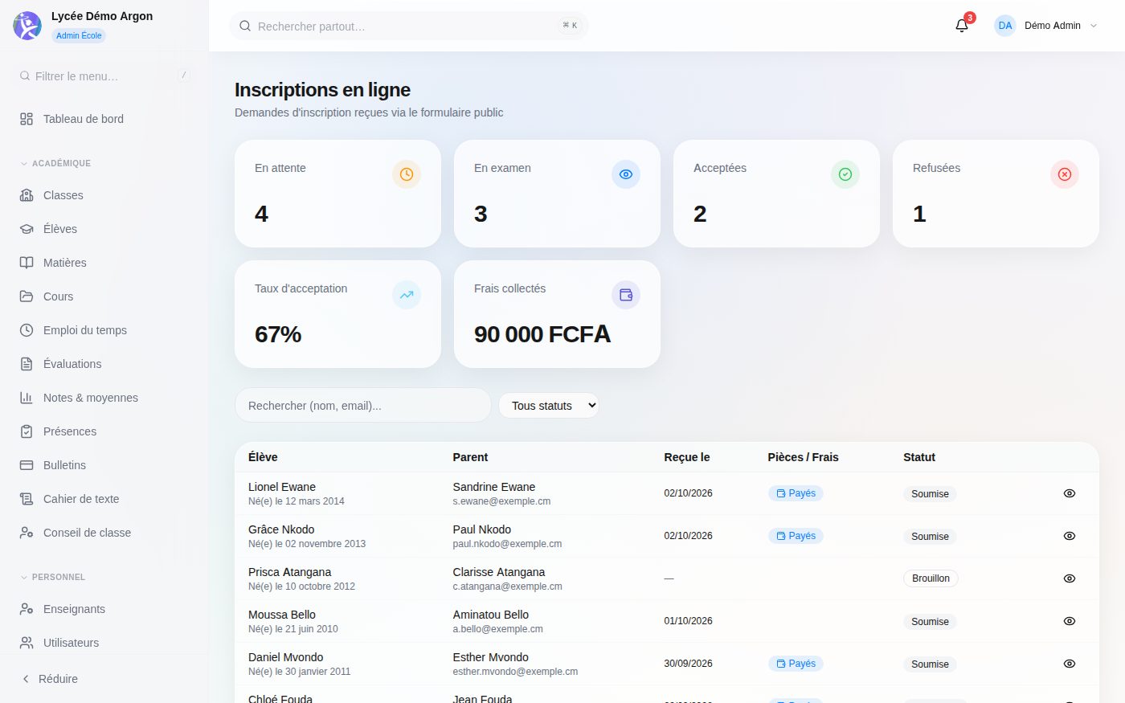Image resolution: width=1125 pixels, height=703 pixels.
Task: Open Conseil de classe
Action: click(x=104, y=533)
